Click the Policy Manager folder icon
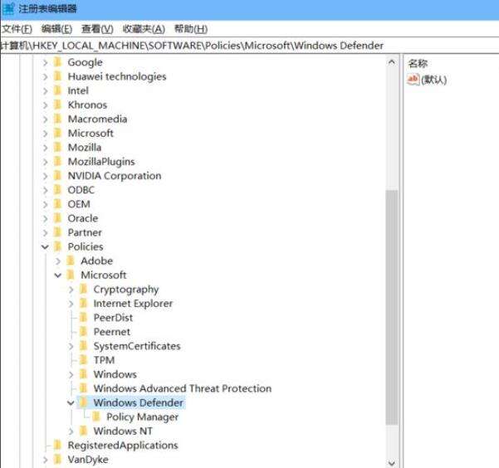The width and height of the screenshot is (499, 468). pyautogui.click(x=96, y=417)
